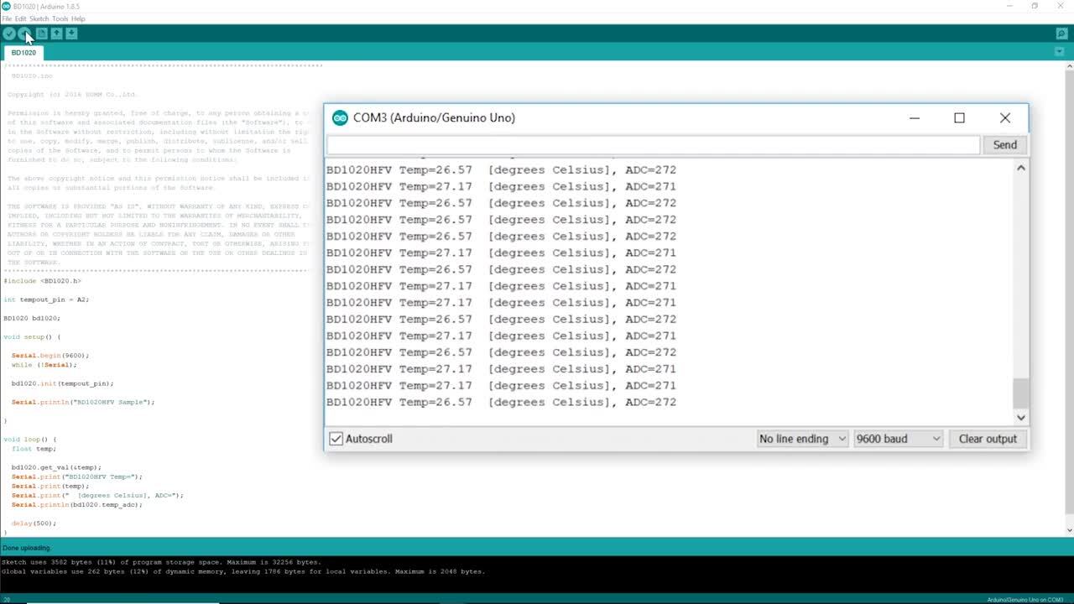Click the 'bd1020.init(tempout_pin);' line
The width and height of the screenshot is (1074, 604).
click(63, 383)
